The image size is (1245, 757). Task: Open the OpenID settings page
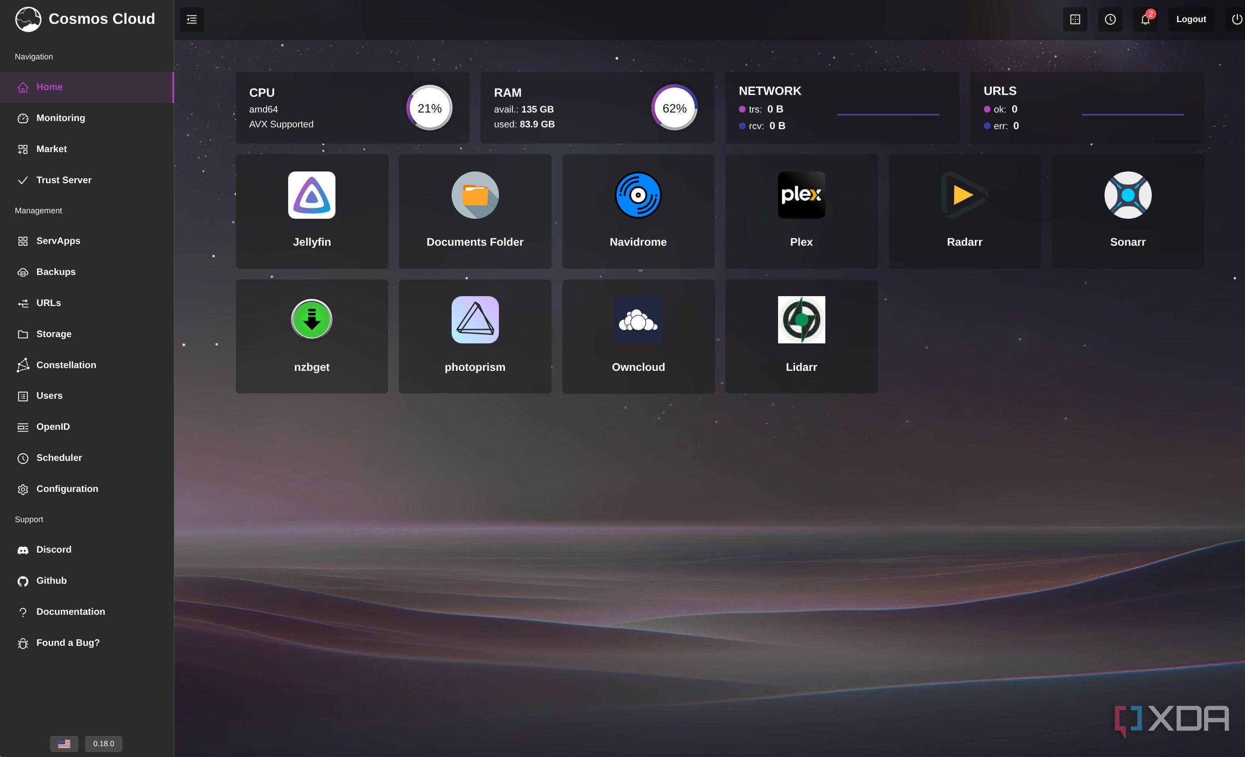pyautogui.click(x=87, y=427)
